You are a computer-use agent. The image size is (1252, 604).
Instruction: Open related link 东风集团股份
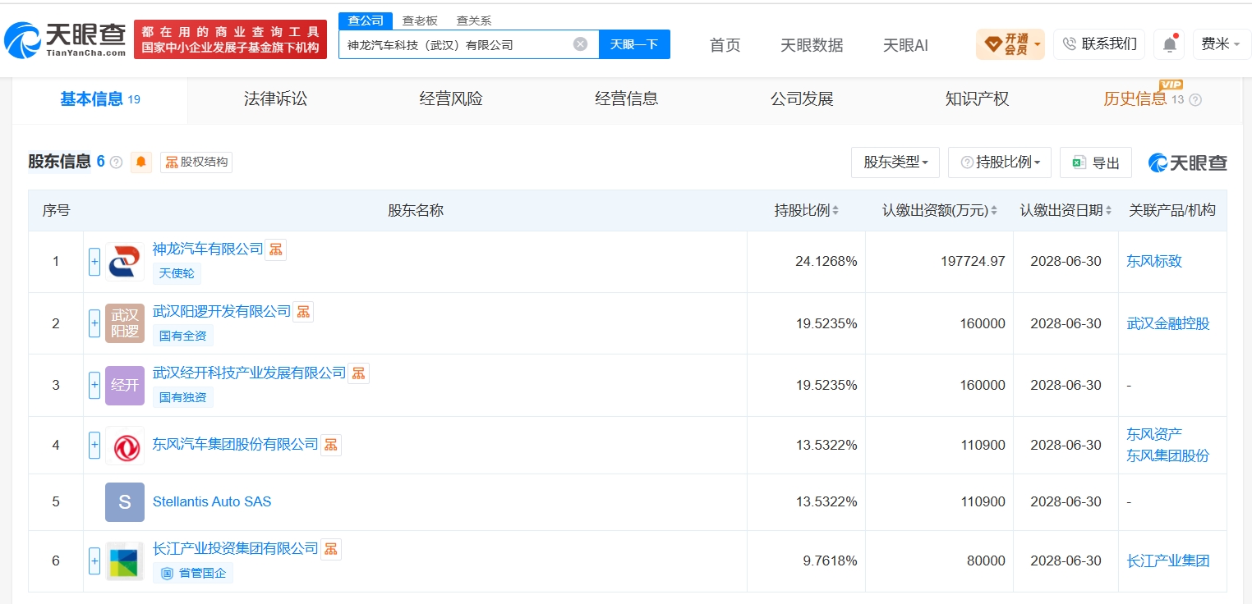tap(1168, 455)
